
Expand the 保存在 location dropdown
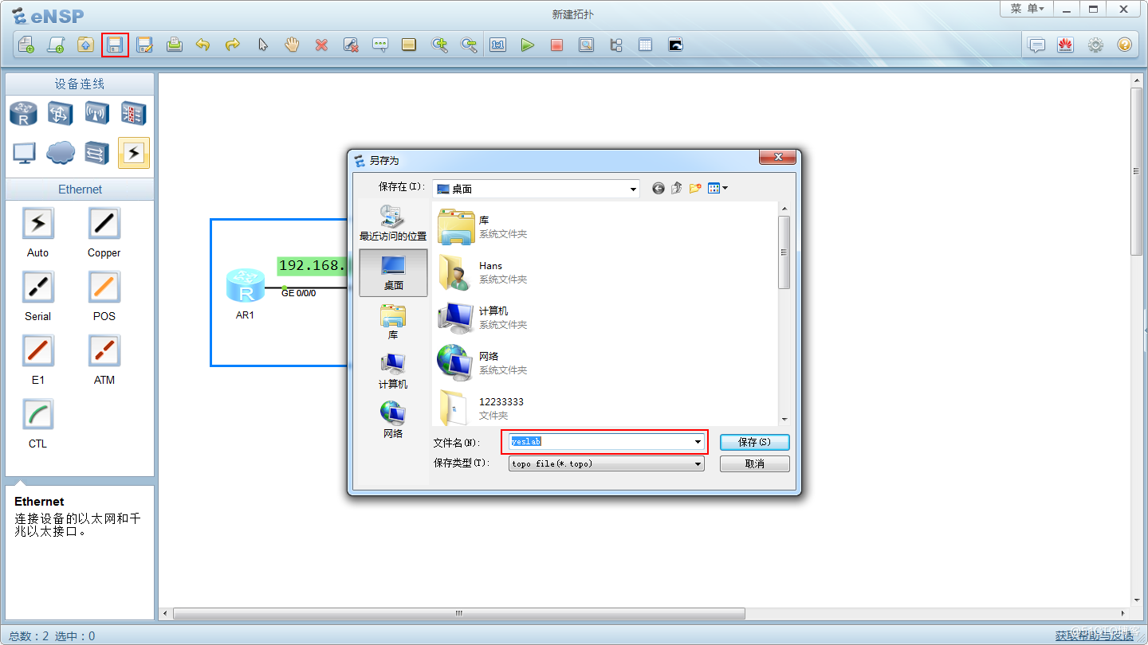click(633, 190)
